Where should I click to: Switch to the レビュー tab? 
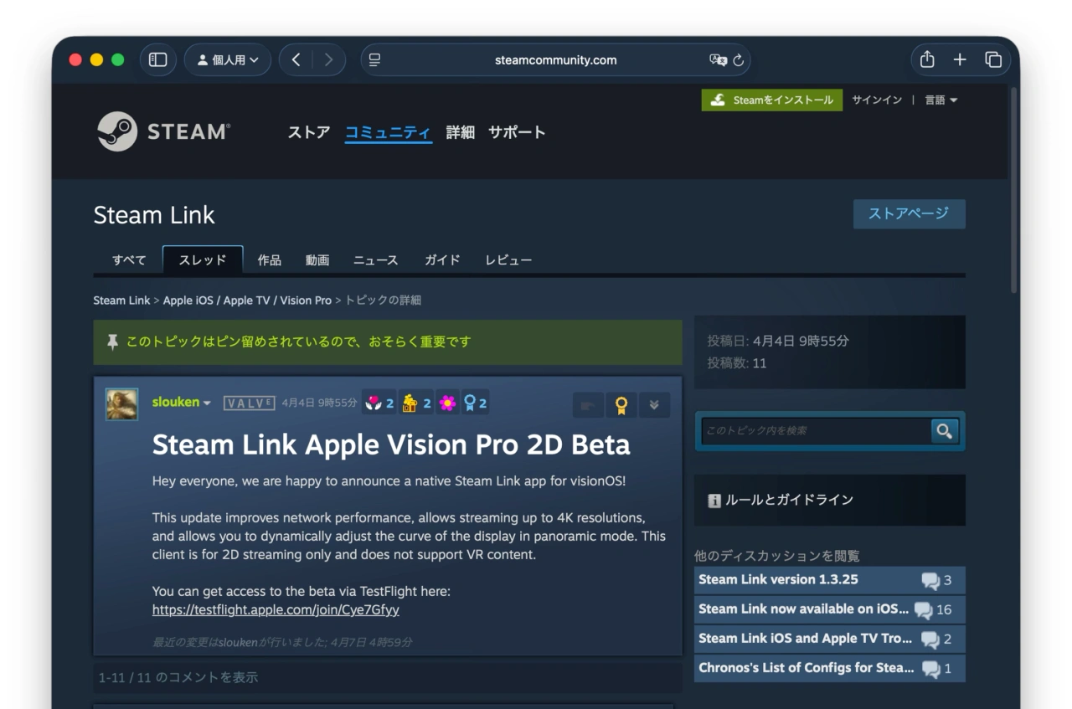[508, 260]
